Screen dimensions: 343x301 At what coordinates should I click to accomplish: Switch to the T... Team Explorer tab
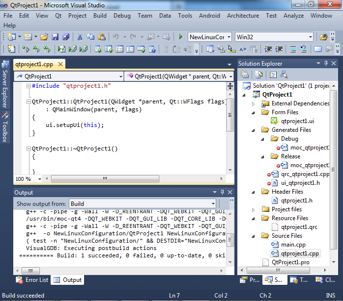pos(299,280)
